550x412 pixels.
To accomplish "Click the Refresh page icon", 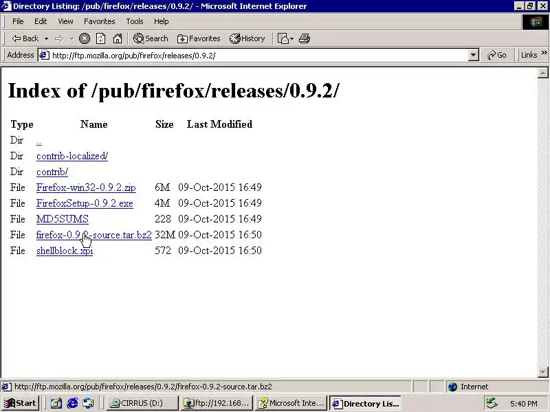I will pyautogui.click(x=100, y=38).
